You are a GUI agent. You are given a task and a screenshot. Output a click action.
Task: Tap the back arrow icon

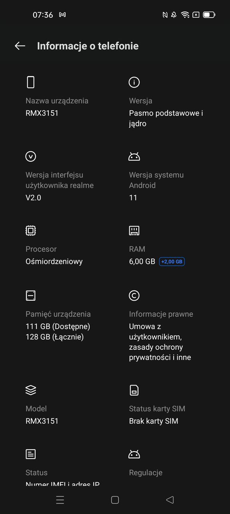pos(20,46)
